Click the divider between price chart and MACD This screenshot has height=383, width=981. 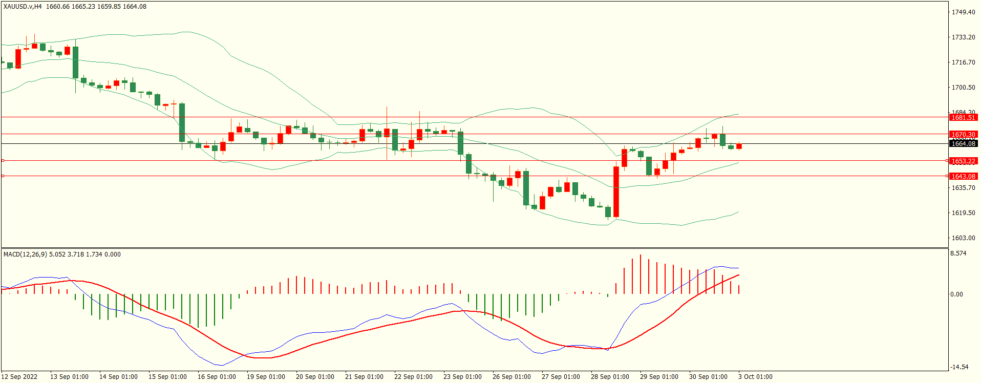click(475, 248)
